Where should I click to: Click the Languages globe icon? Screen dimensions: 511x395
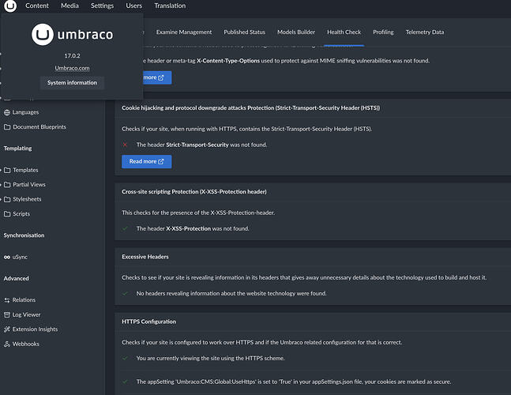(x=7, y=112)
